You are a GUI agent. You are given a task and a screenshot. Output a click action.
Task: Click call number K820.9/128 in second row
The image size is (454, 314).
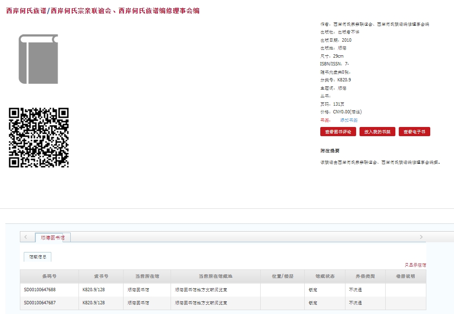pyautogui.click(x=94, y=302)
